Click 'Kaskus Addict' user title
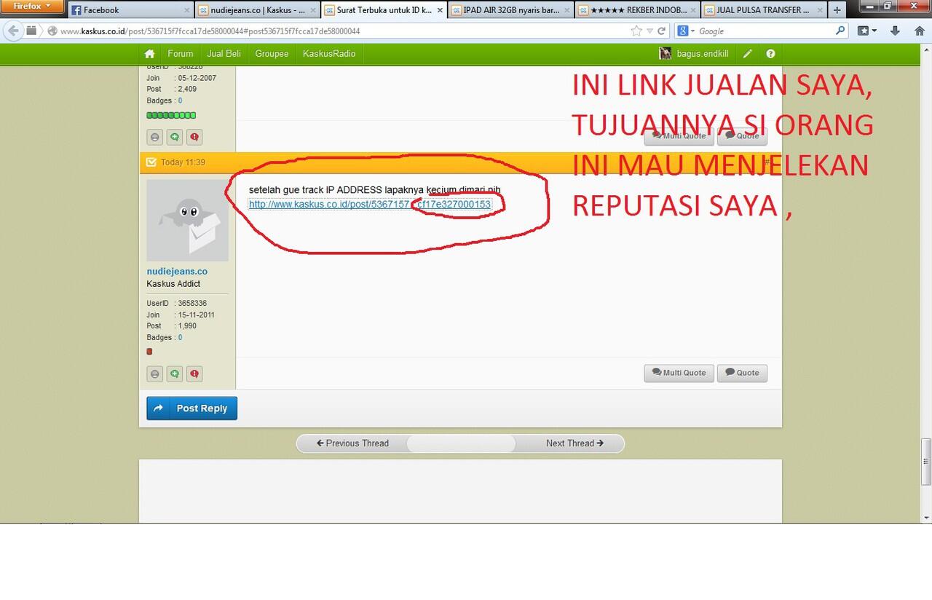This screenshot has width=932, height=600. pos(173,284)
